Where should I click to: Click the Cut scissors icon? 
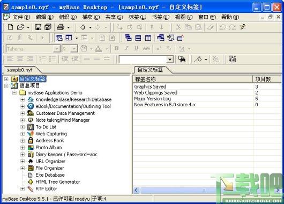[178, 27]
